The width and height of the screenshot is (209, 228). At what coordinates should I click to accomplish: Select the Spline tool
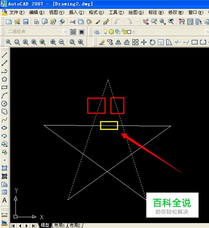coord(4,120)
